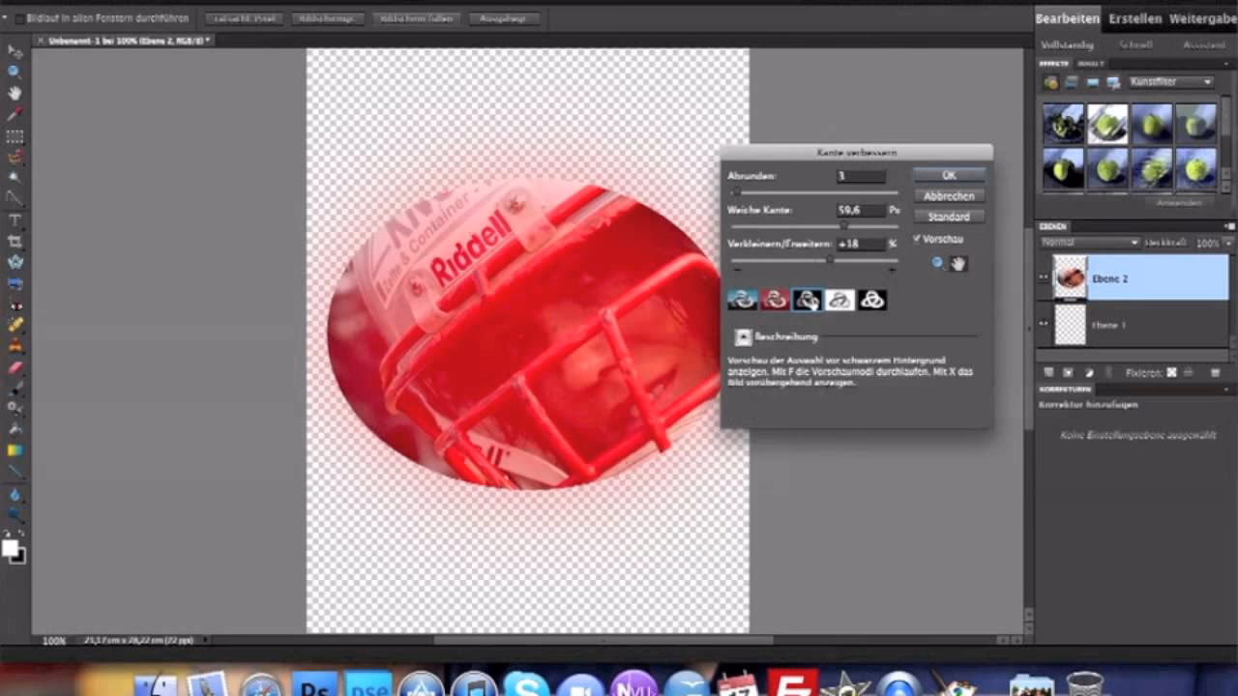Select the Zoom tool in left toolbar

(x=15, y=72)
